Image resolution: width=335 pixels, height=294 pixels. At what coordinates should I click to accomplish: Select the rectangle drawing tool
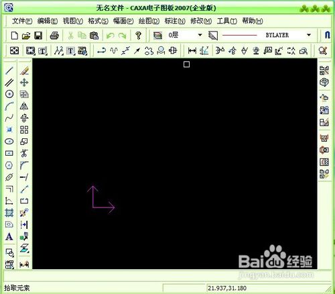point(9,153)
